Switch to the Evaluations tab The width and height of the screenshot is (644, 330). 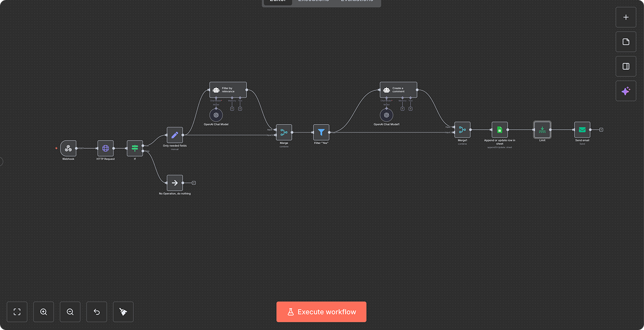(357, 2)
